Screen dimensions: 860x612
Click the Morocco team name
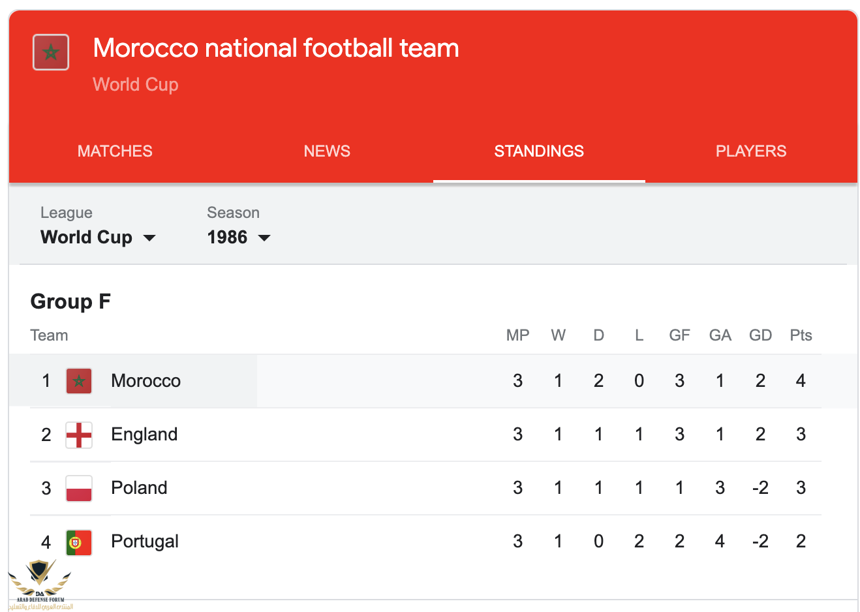coord(146,381)
